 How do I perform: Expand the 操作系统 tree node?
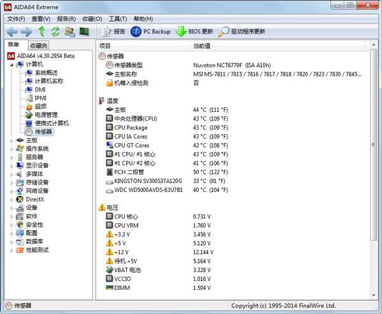tap(11, 149)
